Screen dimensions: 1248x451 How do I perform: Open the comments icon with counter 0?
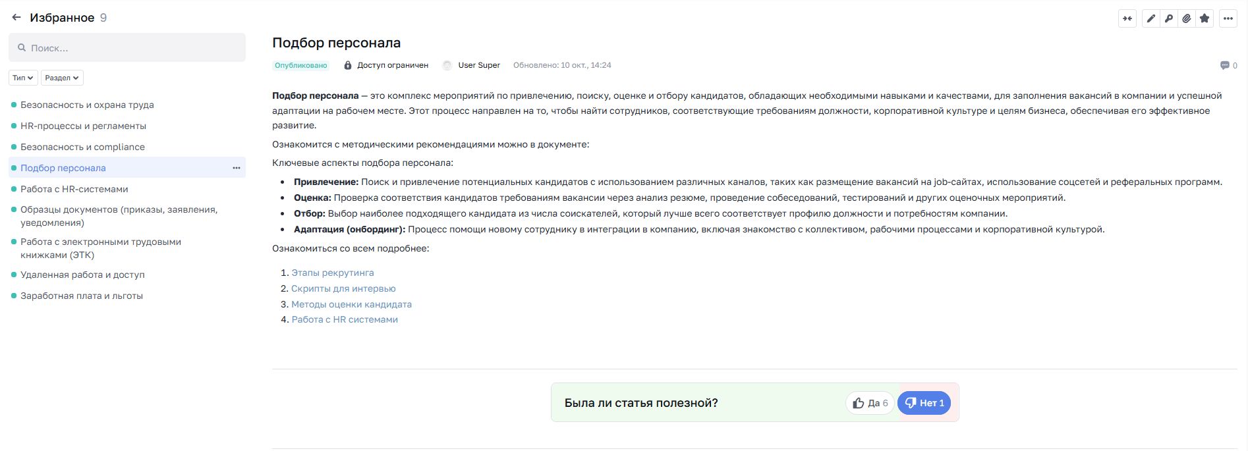point(1225,65)
